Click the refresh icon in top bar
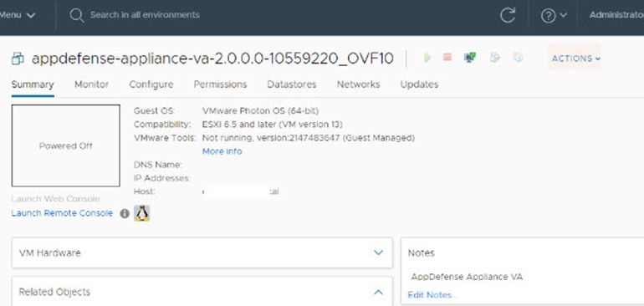 508,16
